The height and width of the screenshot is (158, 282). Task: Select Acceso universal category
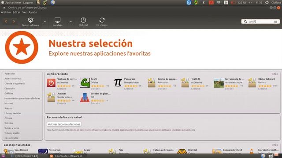13,79
